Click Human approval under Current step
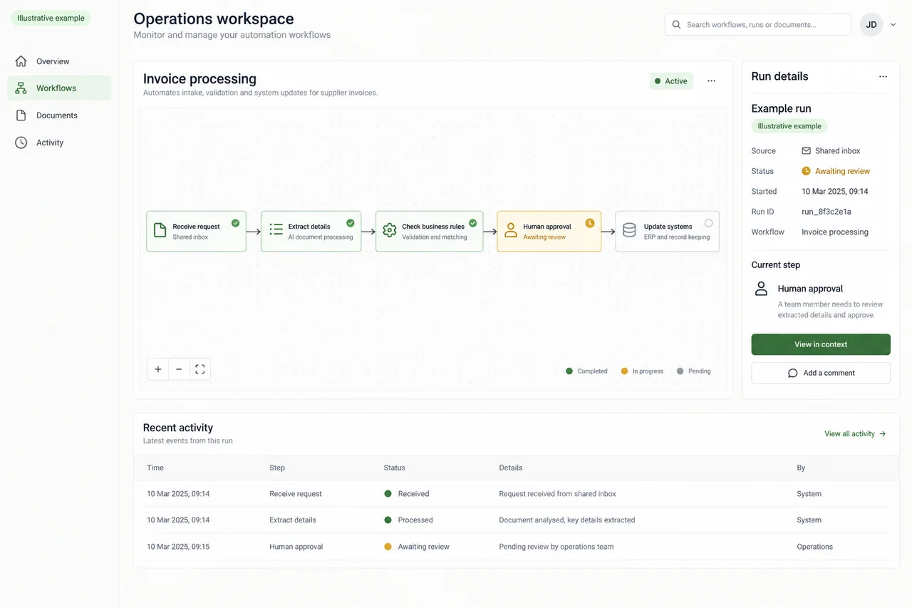The height and width of the screenshot is (608, 912). (x=810, y=289)
